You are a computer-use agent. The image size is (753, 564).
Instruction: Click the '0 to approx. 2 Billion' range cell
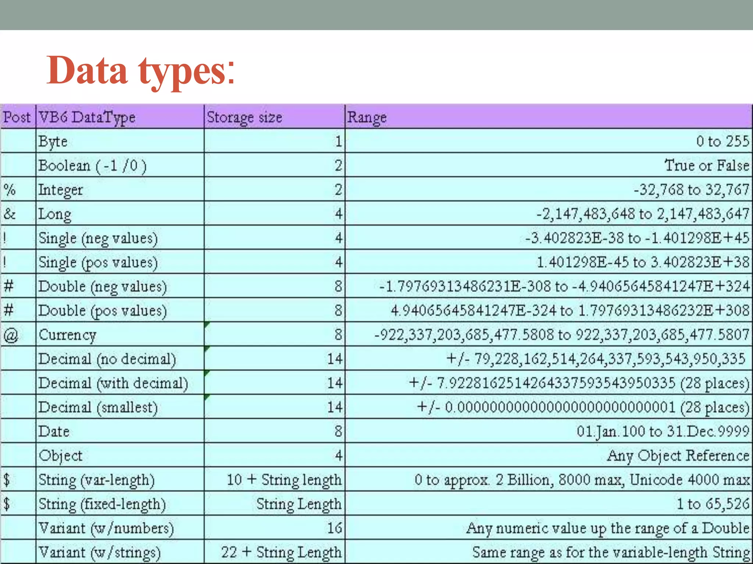[x=549, y=480]
